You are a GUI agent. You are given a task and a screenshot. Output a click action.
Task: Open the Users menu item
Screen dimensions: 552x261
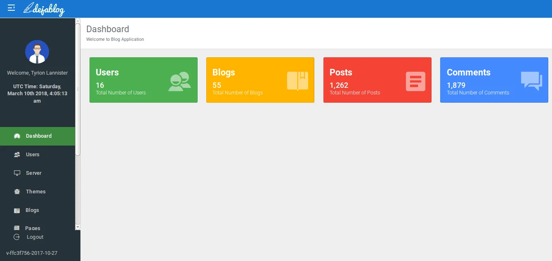point(33,155)
